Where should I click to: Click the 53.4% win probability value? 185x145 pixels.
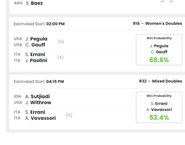[159, 117]
